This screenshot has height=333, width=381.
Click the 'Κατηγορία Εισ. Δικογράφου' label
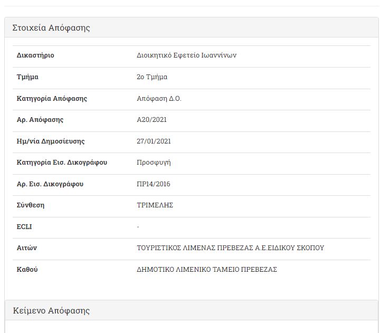62,163
